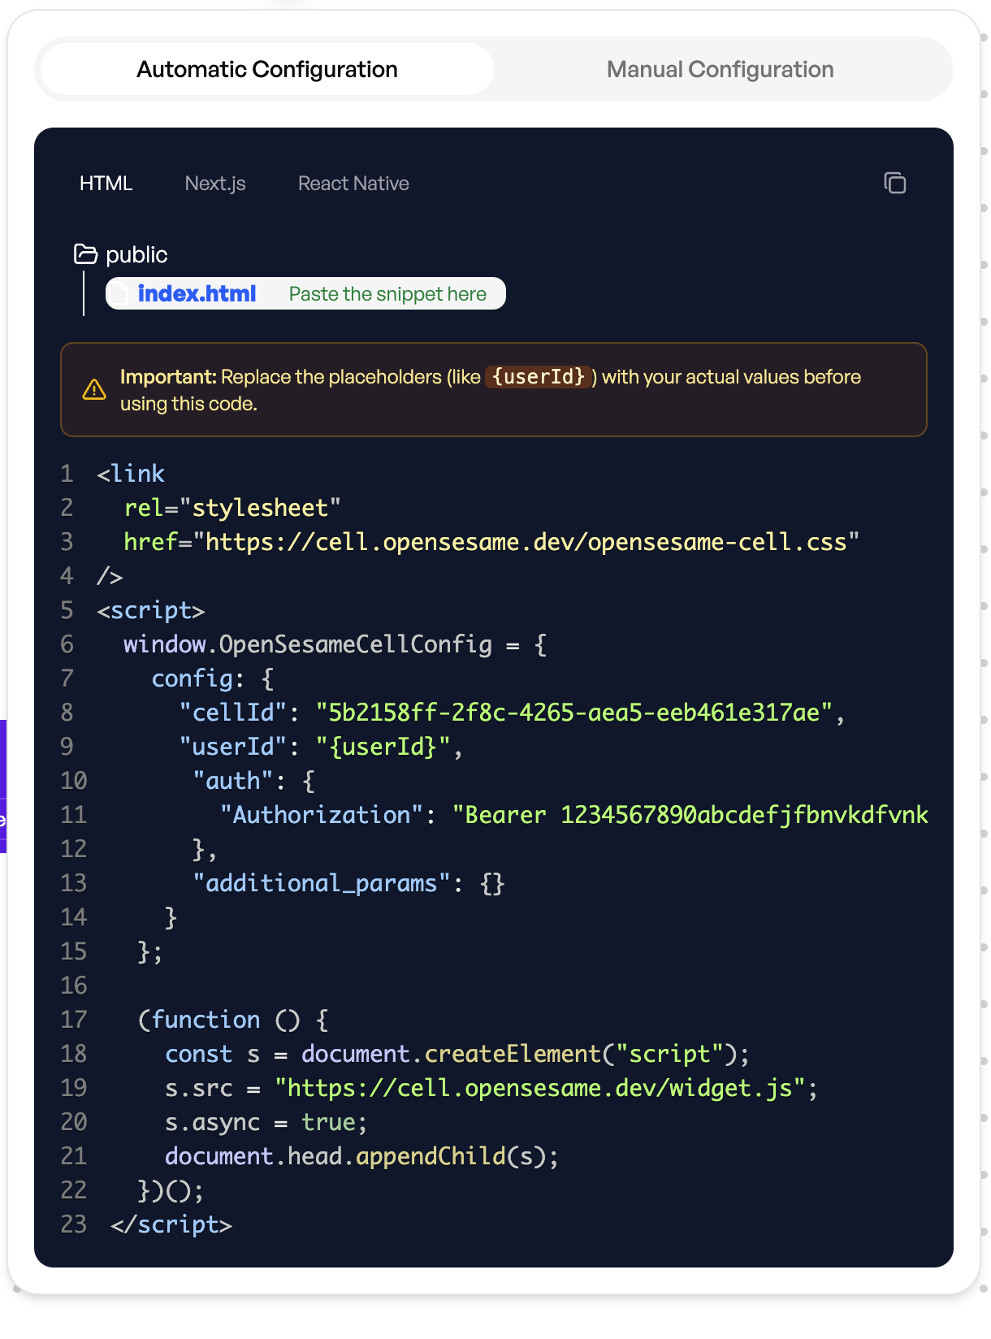
Task: Click the widget.js URL string
Action: (540, 1088)
